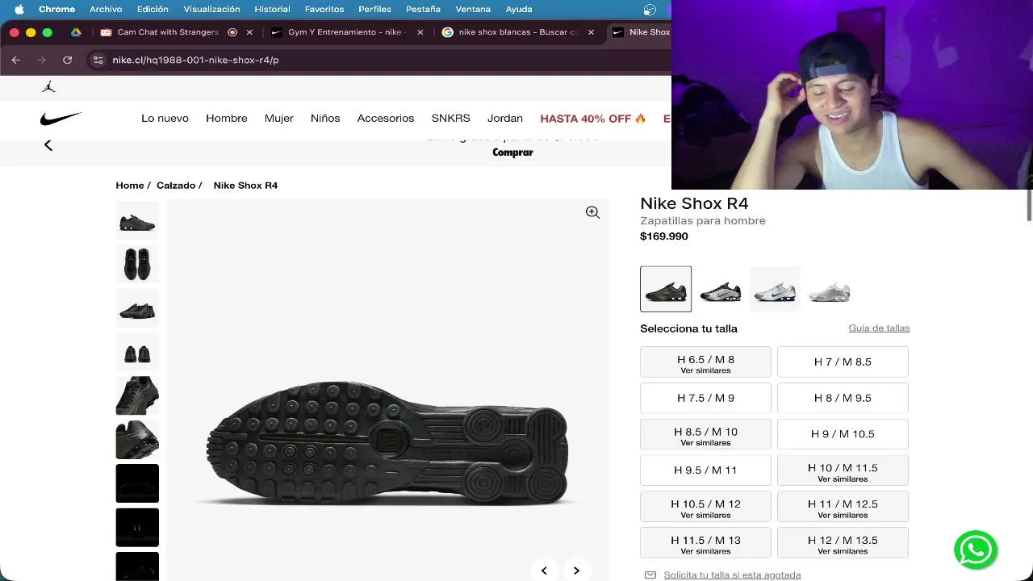
Task: Open the Jordan jumpman logo link
Action: pyautogui.click(x=48, y=86)
